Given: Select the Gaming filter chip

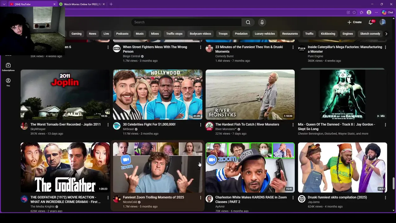Looking at the screenshot, I should pyautogui.click(x=76, y=34).
